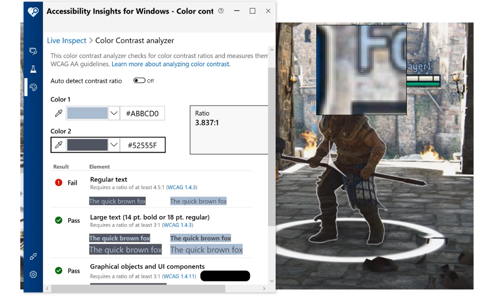Toggle Auto detect contrast ratio switch

[139, 81]
